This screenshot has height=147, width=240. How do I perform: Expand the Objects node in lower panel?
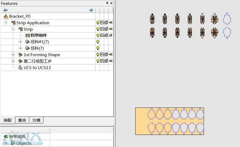pyautogui.click(x=6, y=143)
